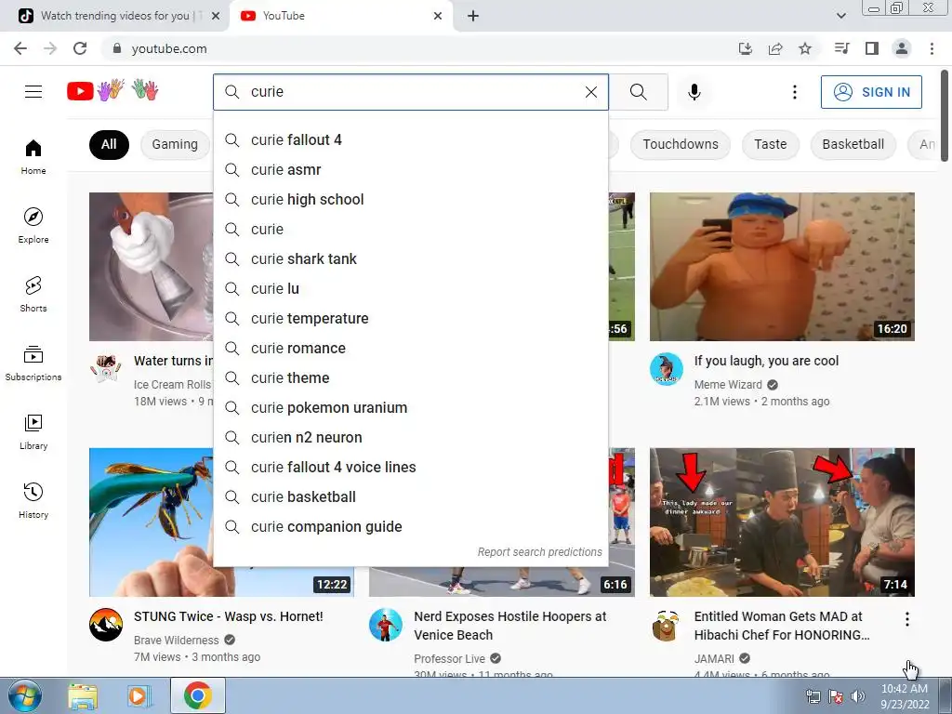This screenshot has width=952, height=714.
Task: Click the youtube.com address bar
Action: coord(419,48)
